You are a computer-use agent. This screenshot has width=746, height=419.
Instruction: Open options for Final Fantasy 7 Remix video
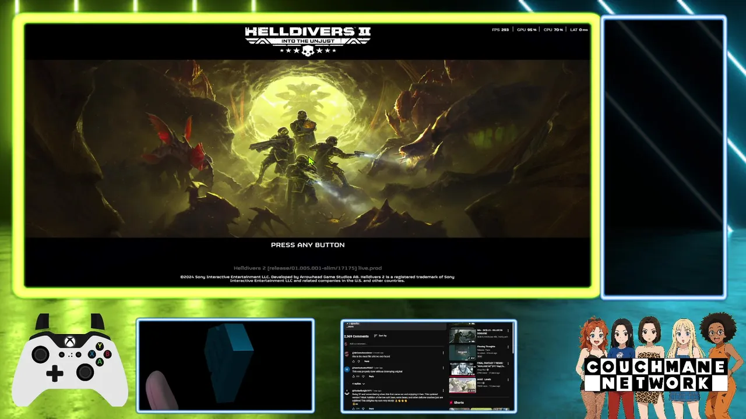[x=508, y=364]
